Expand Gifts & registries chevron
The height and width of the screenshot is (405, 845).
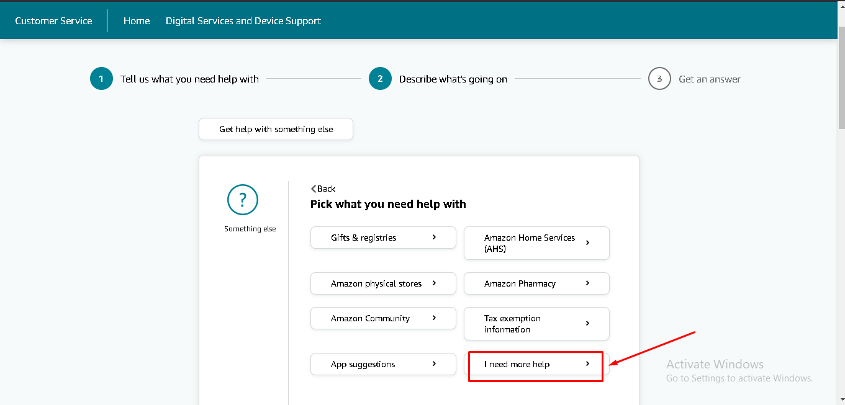click(434, 238)
